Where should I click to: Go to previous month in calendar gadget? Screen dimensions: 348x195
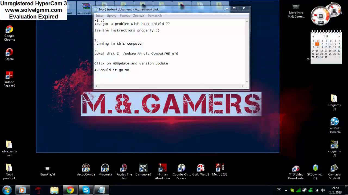coord(313,36)
